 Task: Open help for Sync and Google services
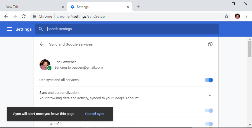coord(210,44)
